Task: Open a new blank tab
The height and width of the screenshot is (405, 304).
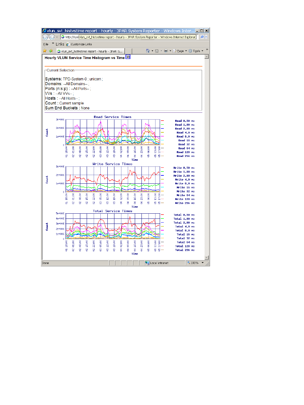Action: 129,51
